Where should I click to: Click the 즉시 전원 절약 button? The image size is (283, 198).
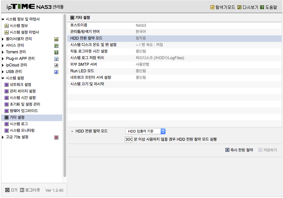tap(239, 150)
